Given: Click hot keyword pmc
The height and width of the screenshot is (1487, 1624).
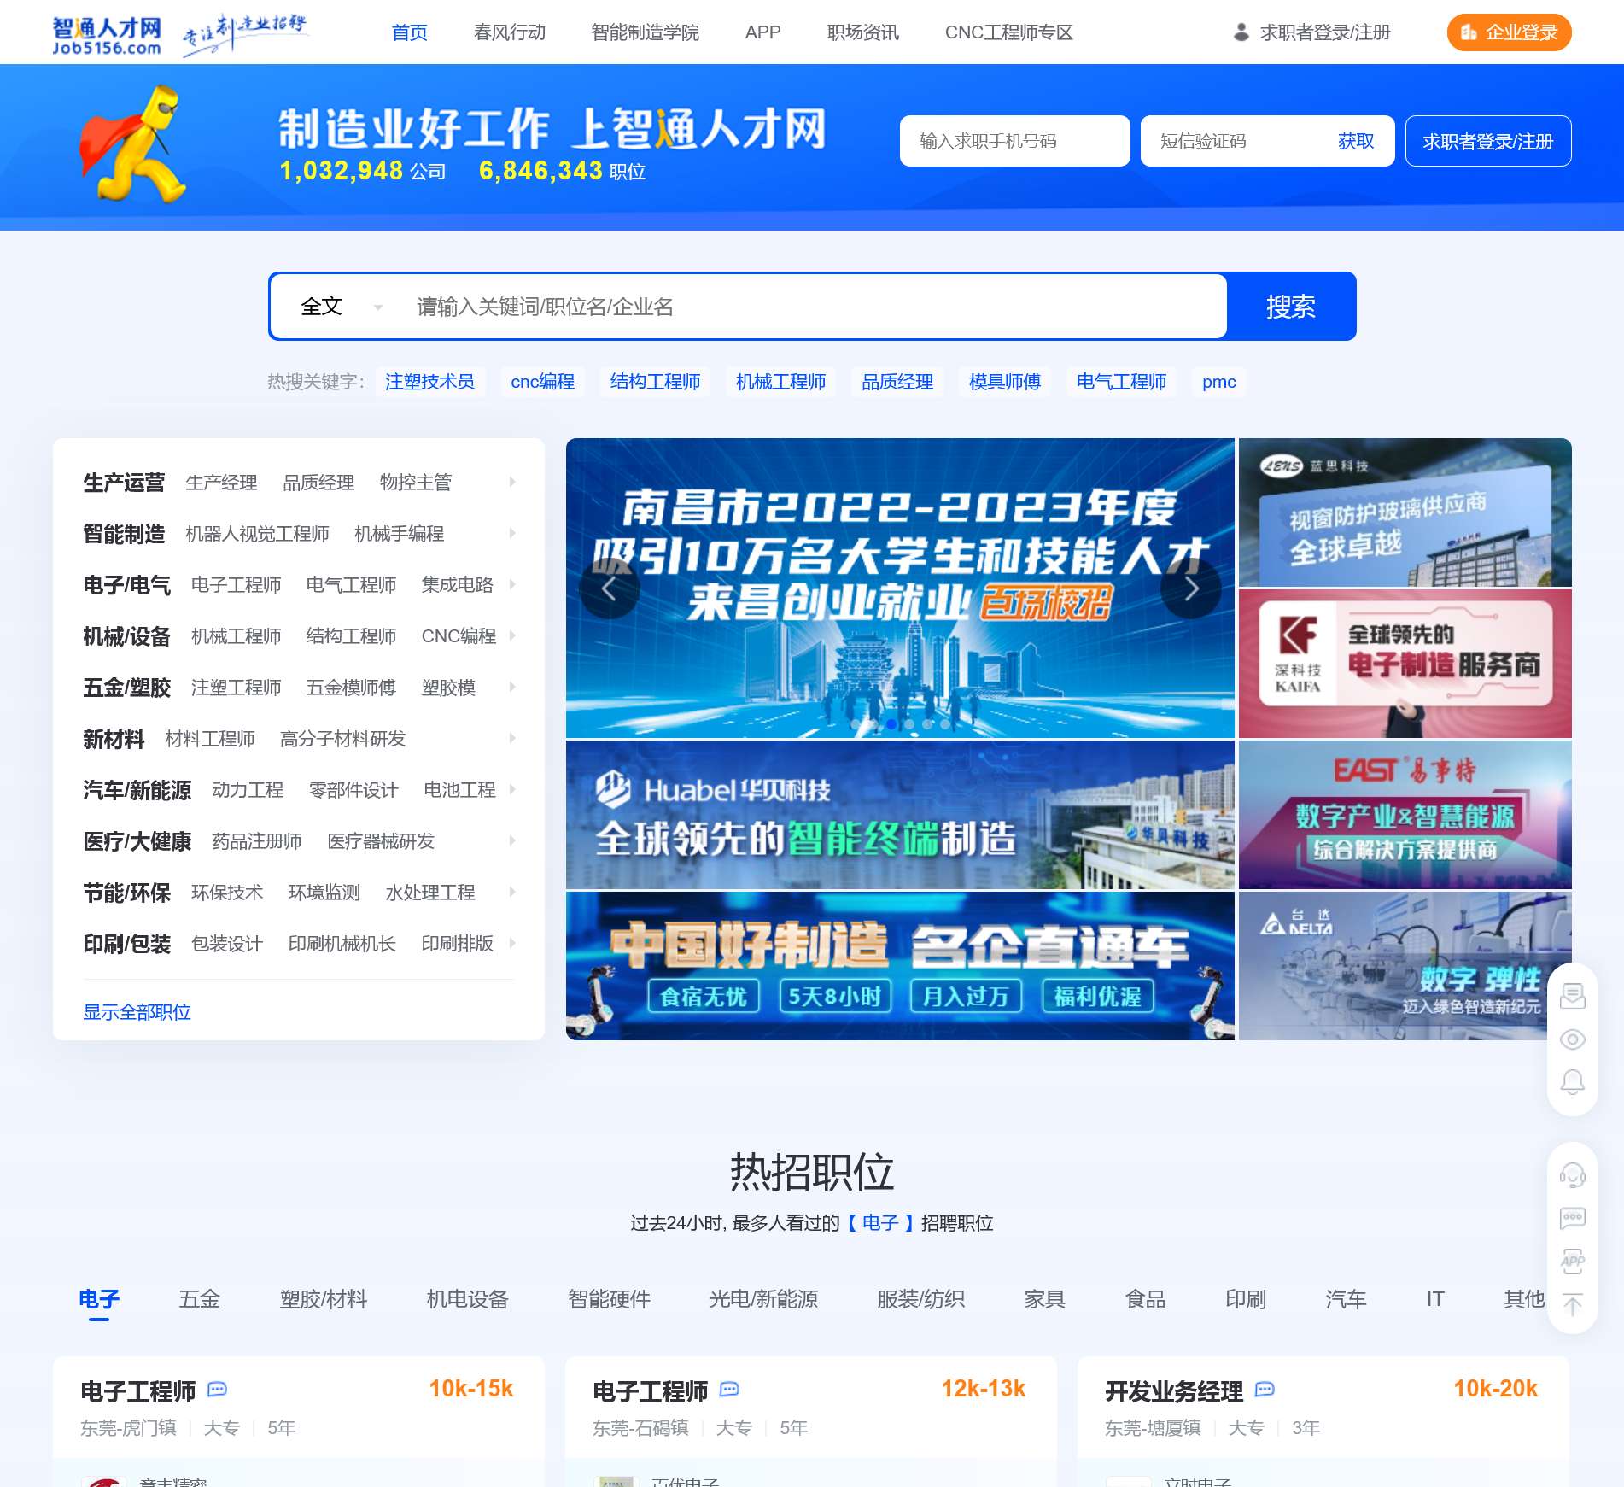Looking at the screenshot, I should click(1218, 382).
